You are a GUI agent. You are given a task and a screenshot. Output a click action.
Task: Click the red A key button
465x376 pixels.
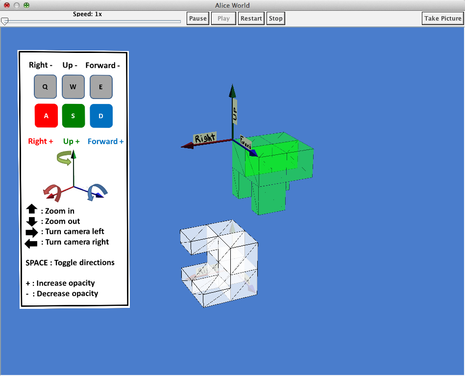click(x=46, y=116)
